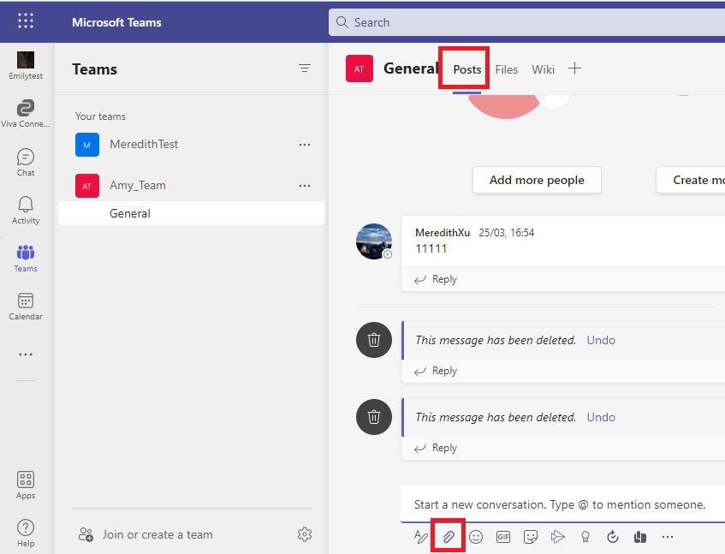Open more options for MeredithTest
The width and height of the screenshot is (725, 554).
pyautogui.click(x=304, y=145)
